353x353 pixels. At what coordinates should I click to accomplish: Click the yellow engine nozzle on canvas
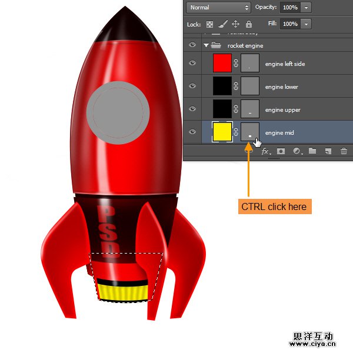(123, 292)
